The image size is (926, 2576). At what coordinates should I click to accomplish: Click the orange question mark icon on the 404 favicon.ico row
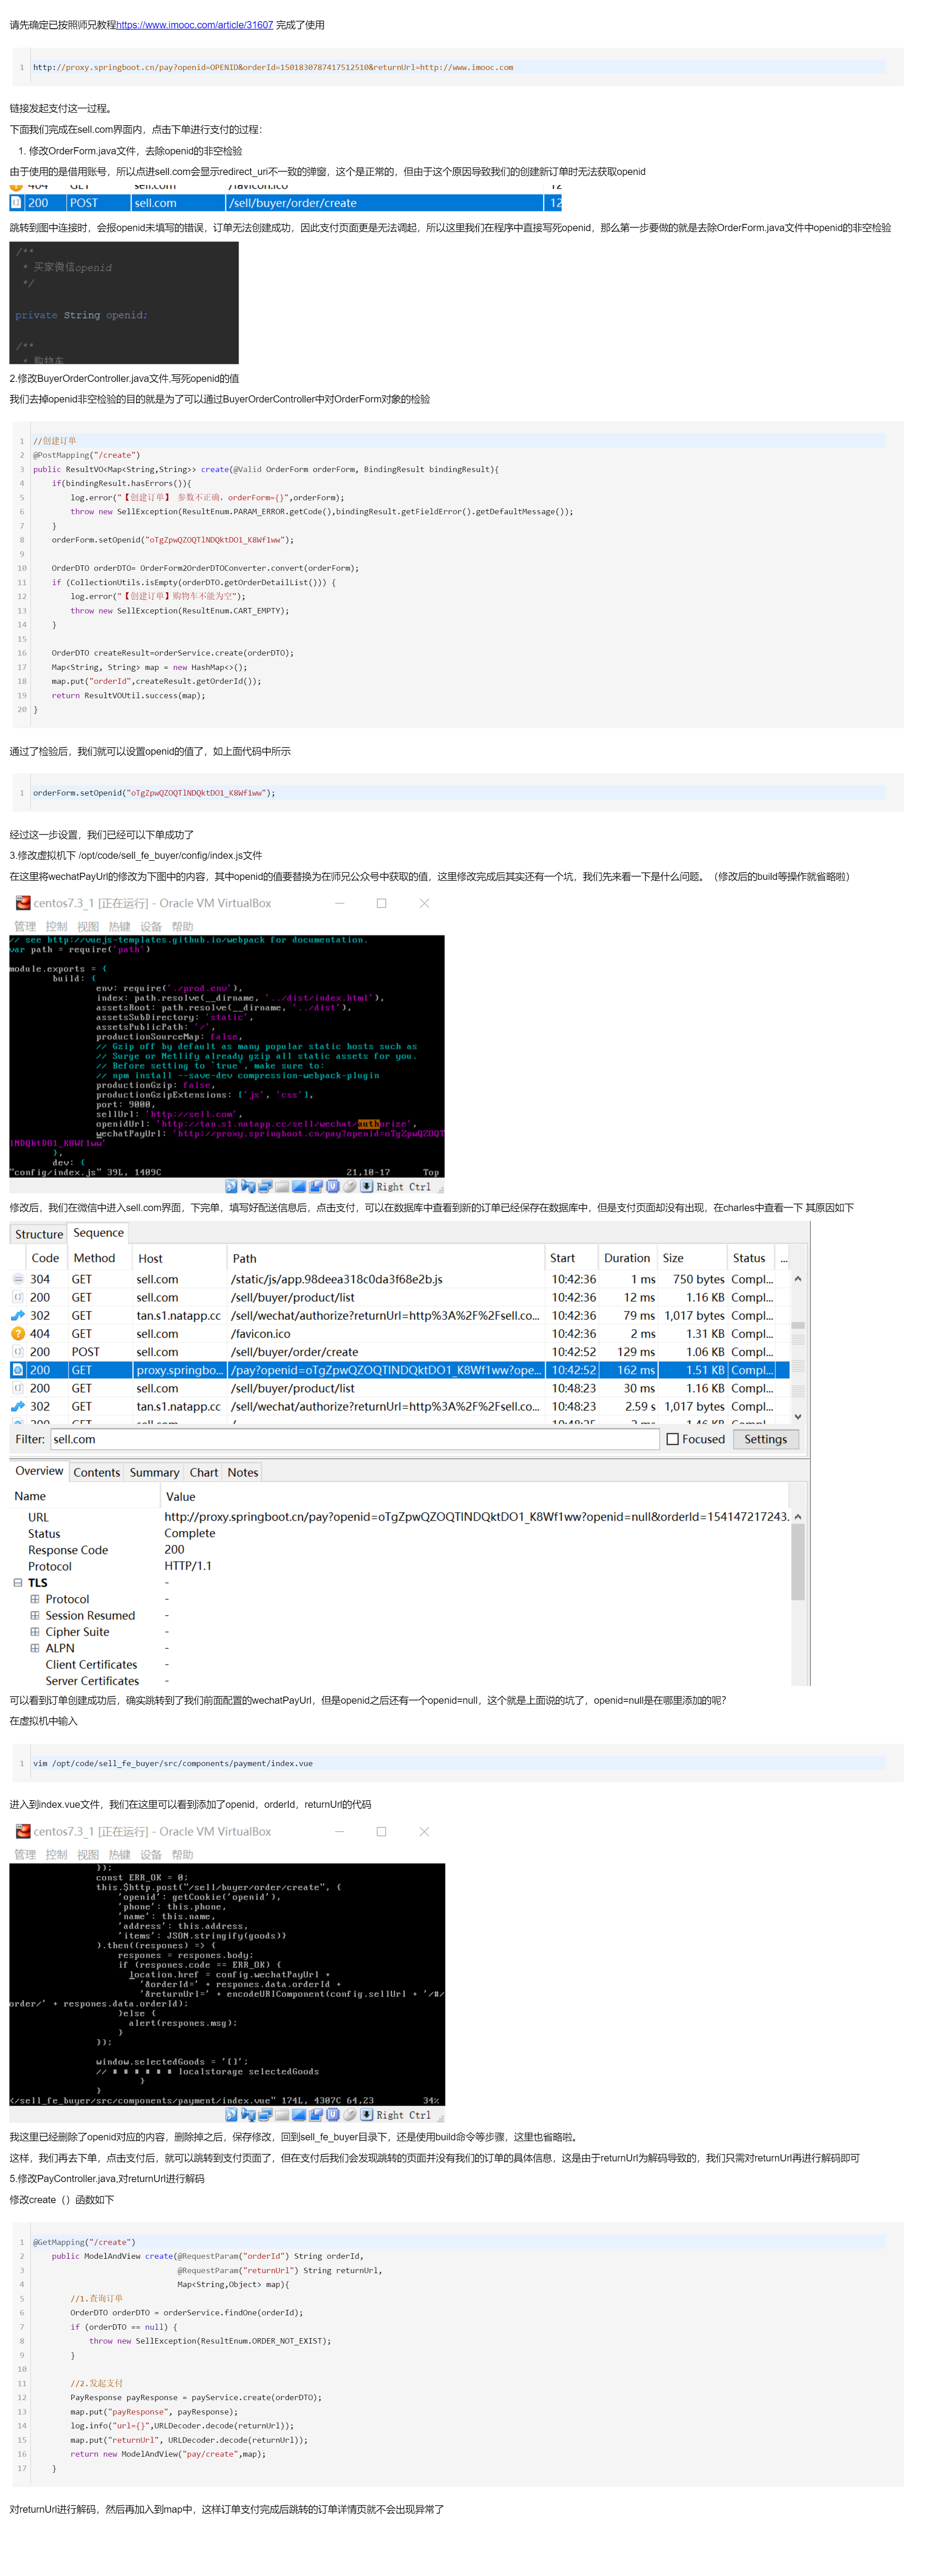[x=18, y=1333]
